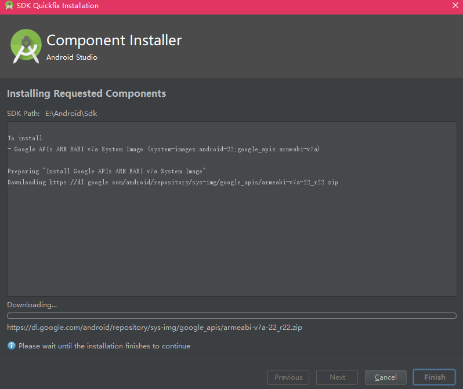The width and height of the screenshot is (463, 389).
Task: Click the 'To install:' log line
Action: [26, 138]
